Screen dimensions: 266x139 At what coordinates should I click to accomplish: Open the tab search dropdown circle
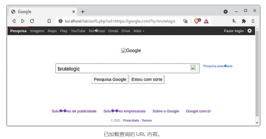tap(225, 12)
